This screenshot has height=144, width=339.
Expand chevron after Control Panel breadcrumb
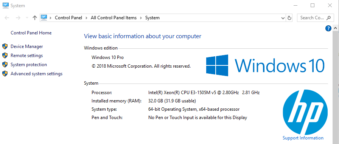click(x=87, y=18)
